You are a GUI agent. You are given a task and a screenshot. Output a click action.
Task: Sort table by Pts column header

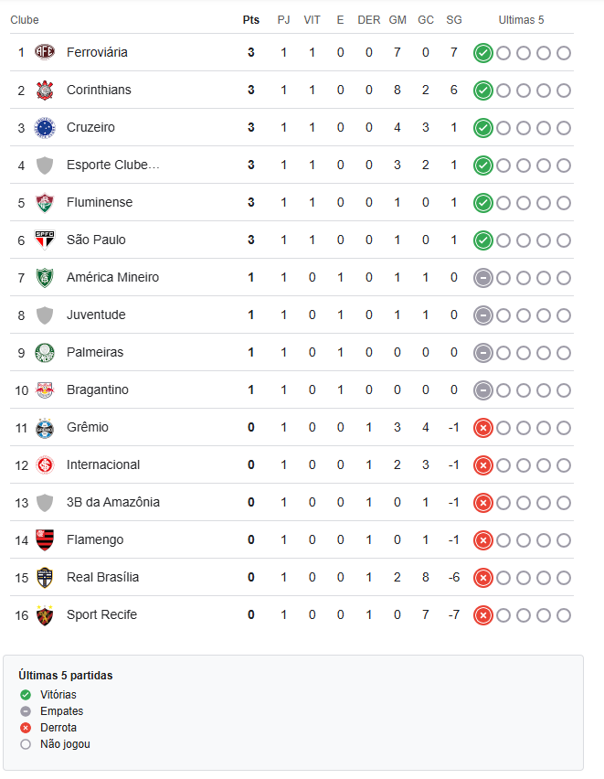coord(251,20)
